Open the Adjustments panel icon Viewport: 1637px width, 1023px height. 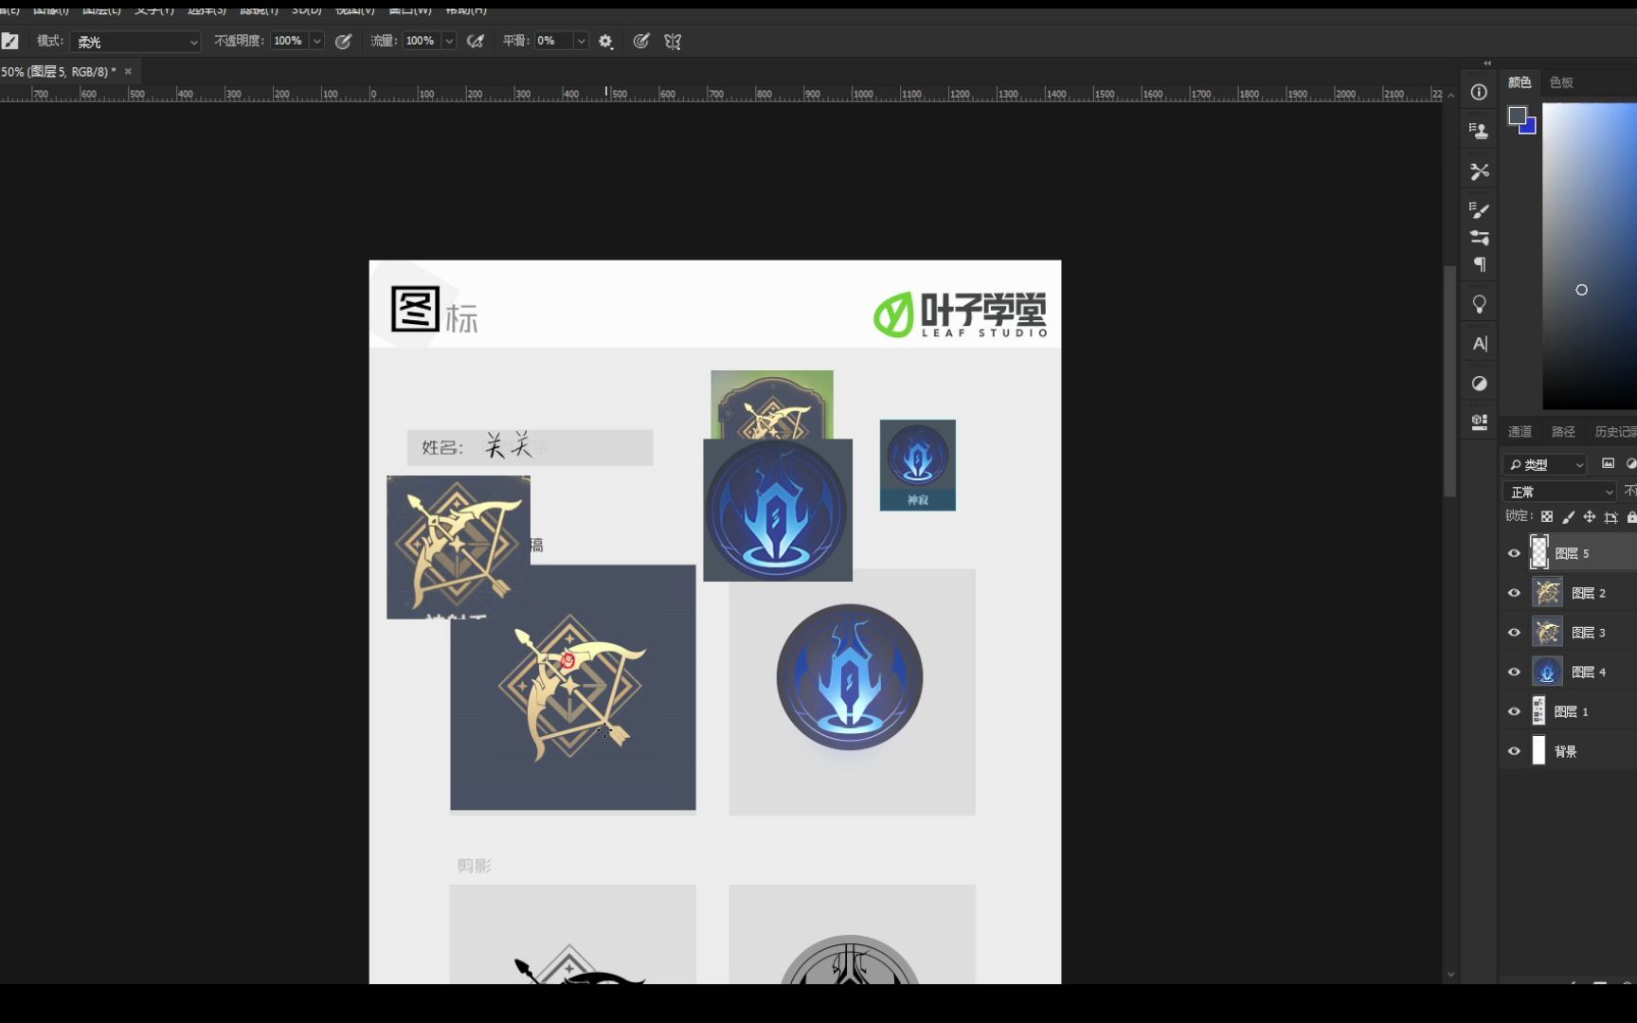[1479, 384]
